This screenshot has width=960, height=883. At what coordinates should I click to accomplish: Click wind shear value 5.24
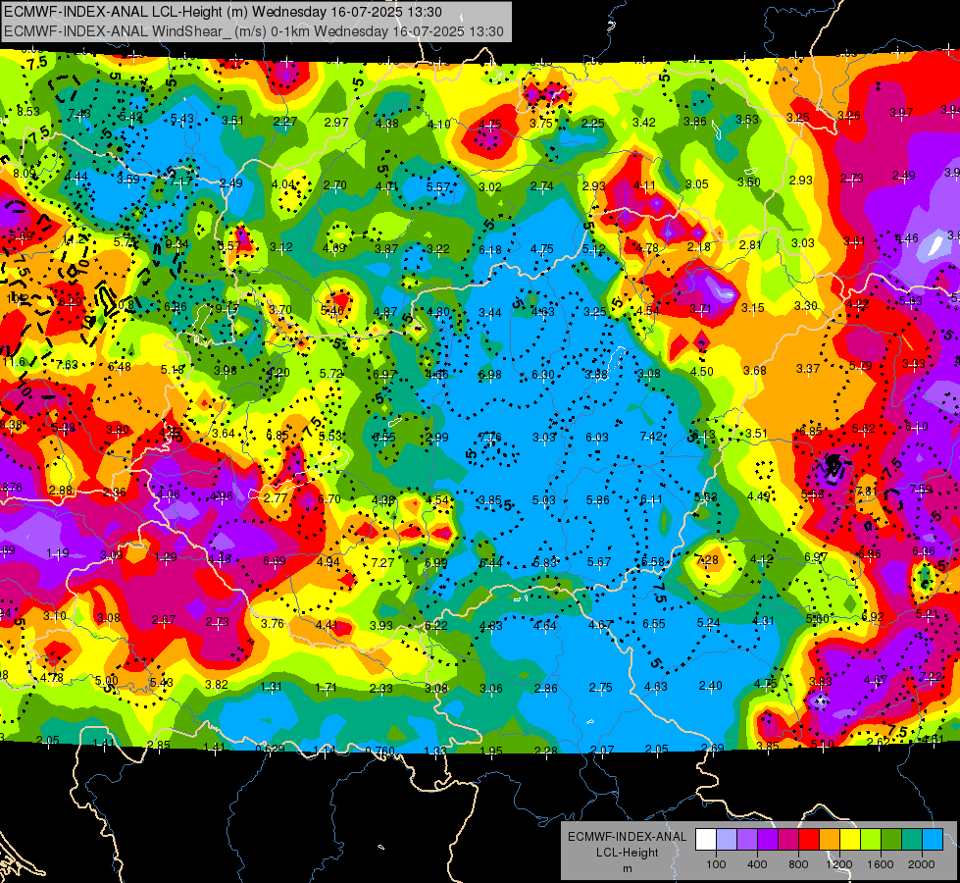[708, 623]
